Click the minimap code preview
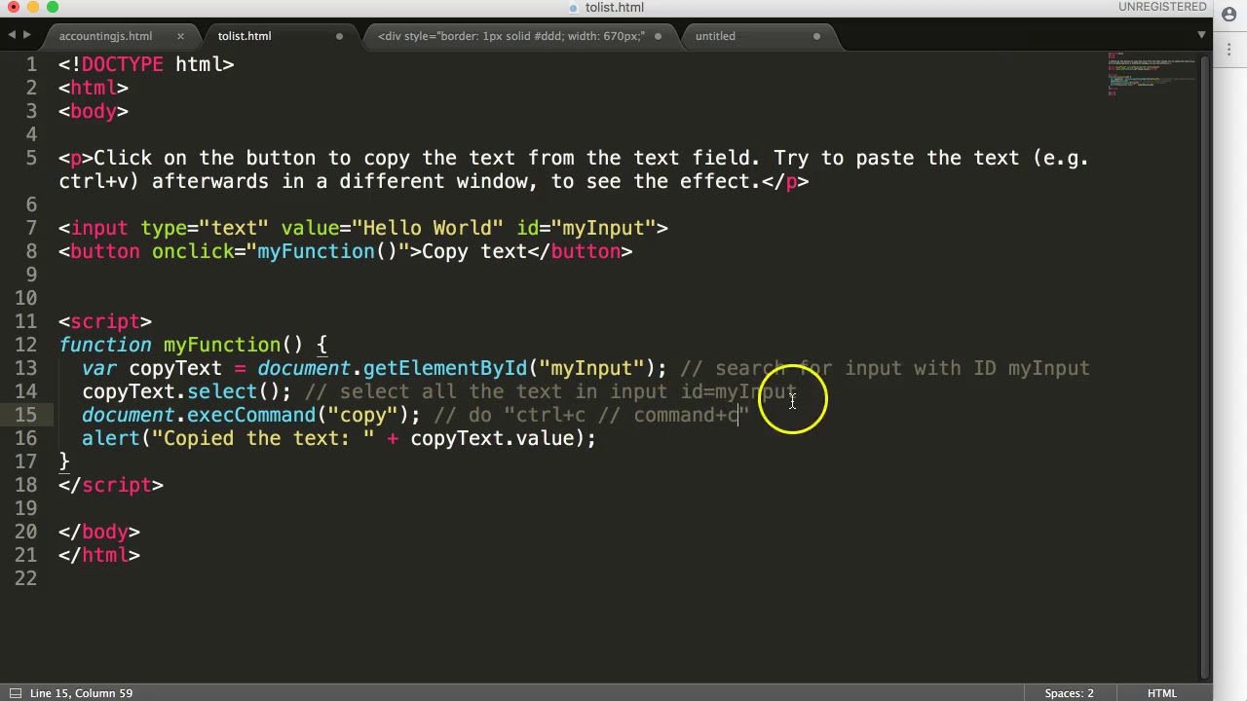1247x701 pixels. [x=1150, y=73]
